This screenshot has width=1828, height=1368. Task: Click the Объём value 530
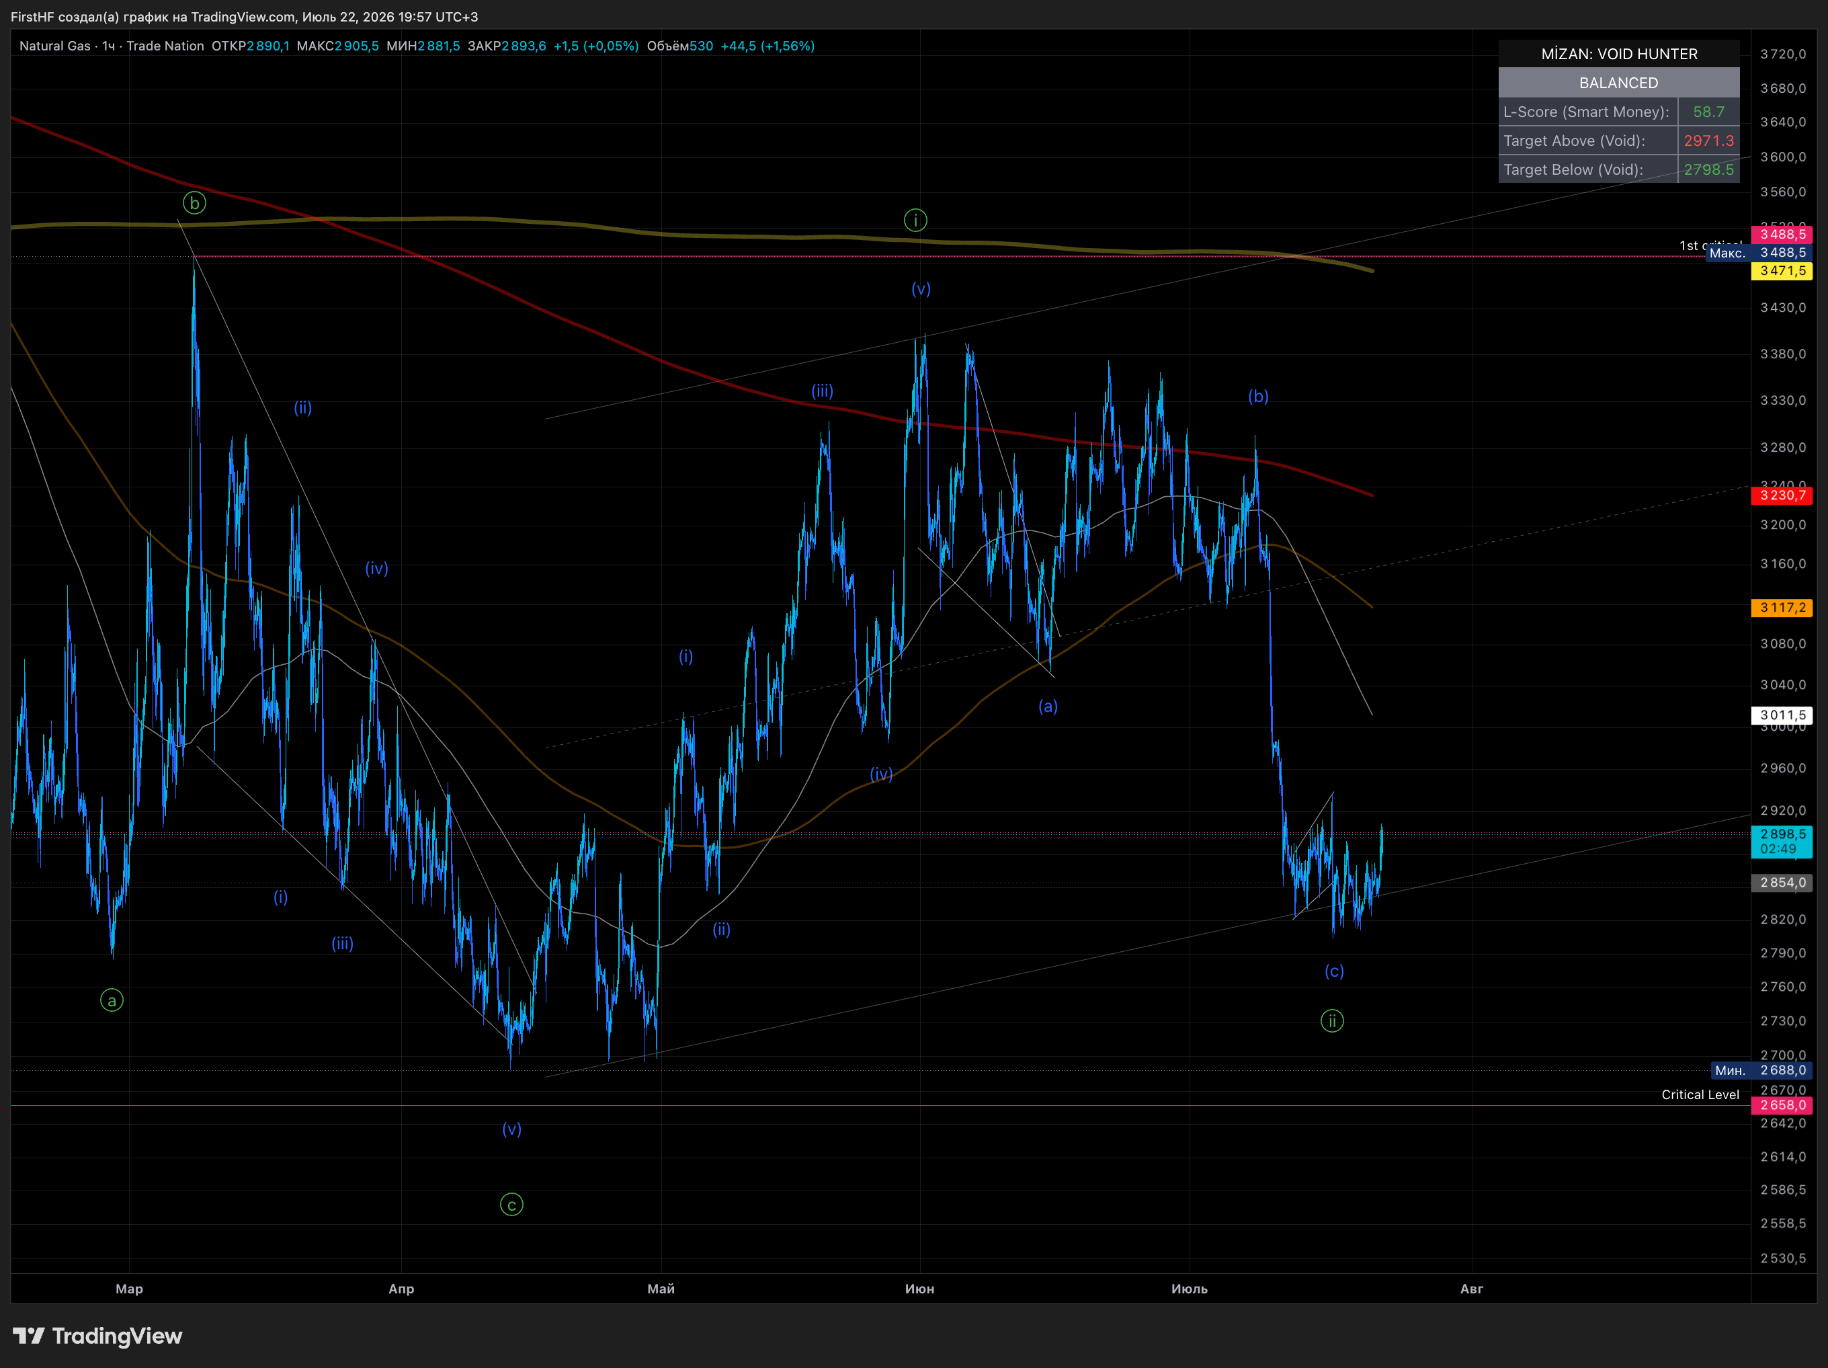coord(701,46)
